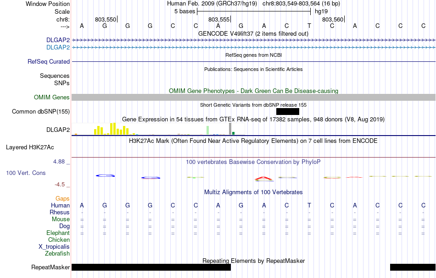Image resolution: width=436 pixels, height=278 pixels.
Task: Click the H3K27Ac Mark track title
Action: (253, 141)
